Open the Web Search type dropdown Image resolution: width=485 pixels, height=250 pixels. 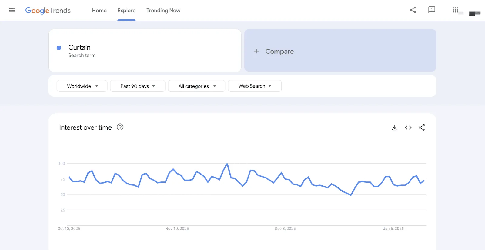(x=255, y=86)
